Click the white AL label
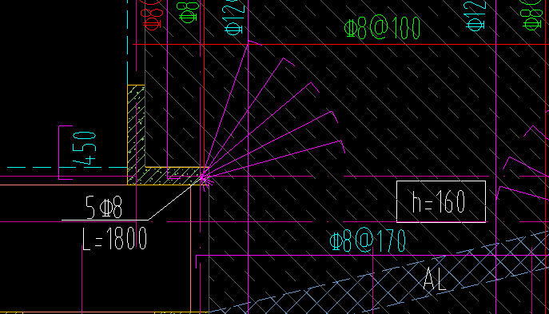The height and width of the screenshot is (314, 549). coord(435,279)
